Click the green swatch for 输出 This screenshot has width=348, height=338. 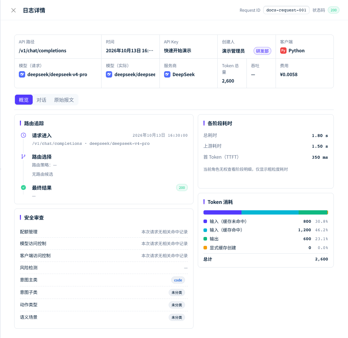[205, 239]
